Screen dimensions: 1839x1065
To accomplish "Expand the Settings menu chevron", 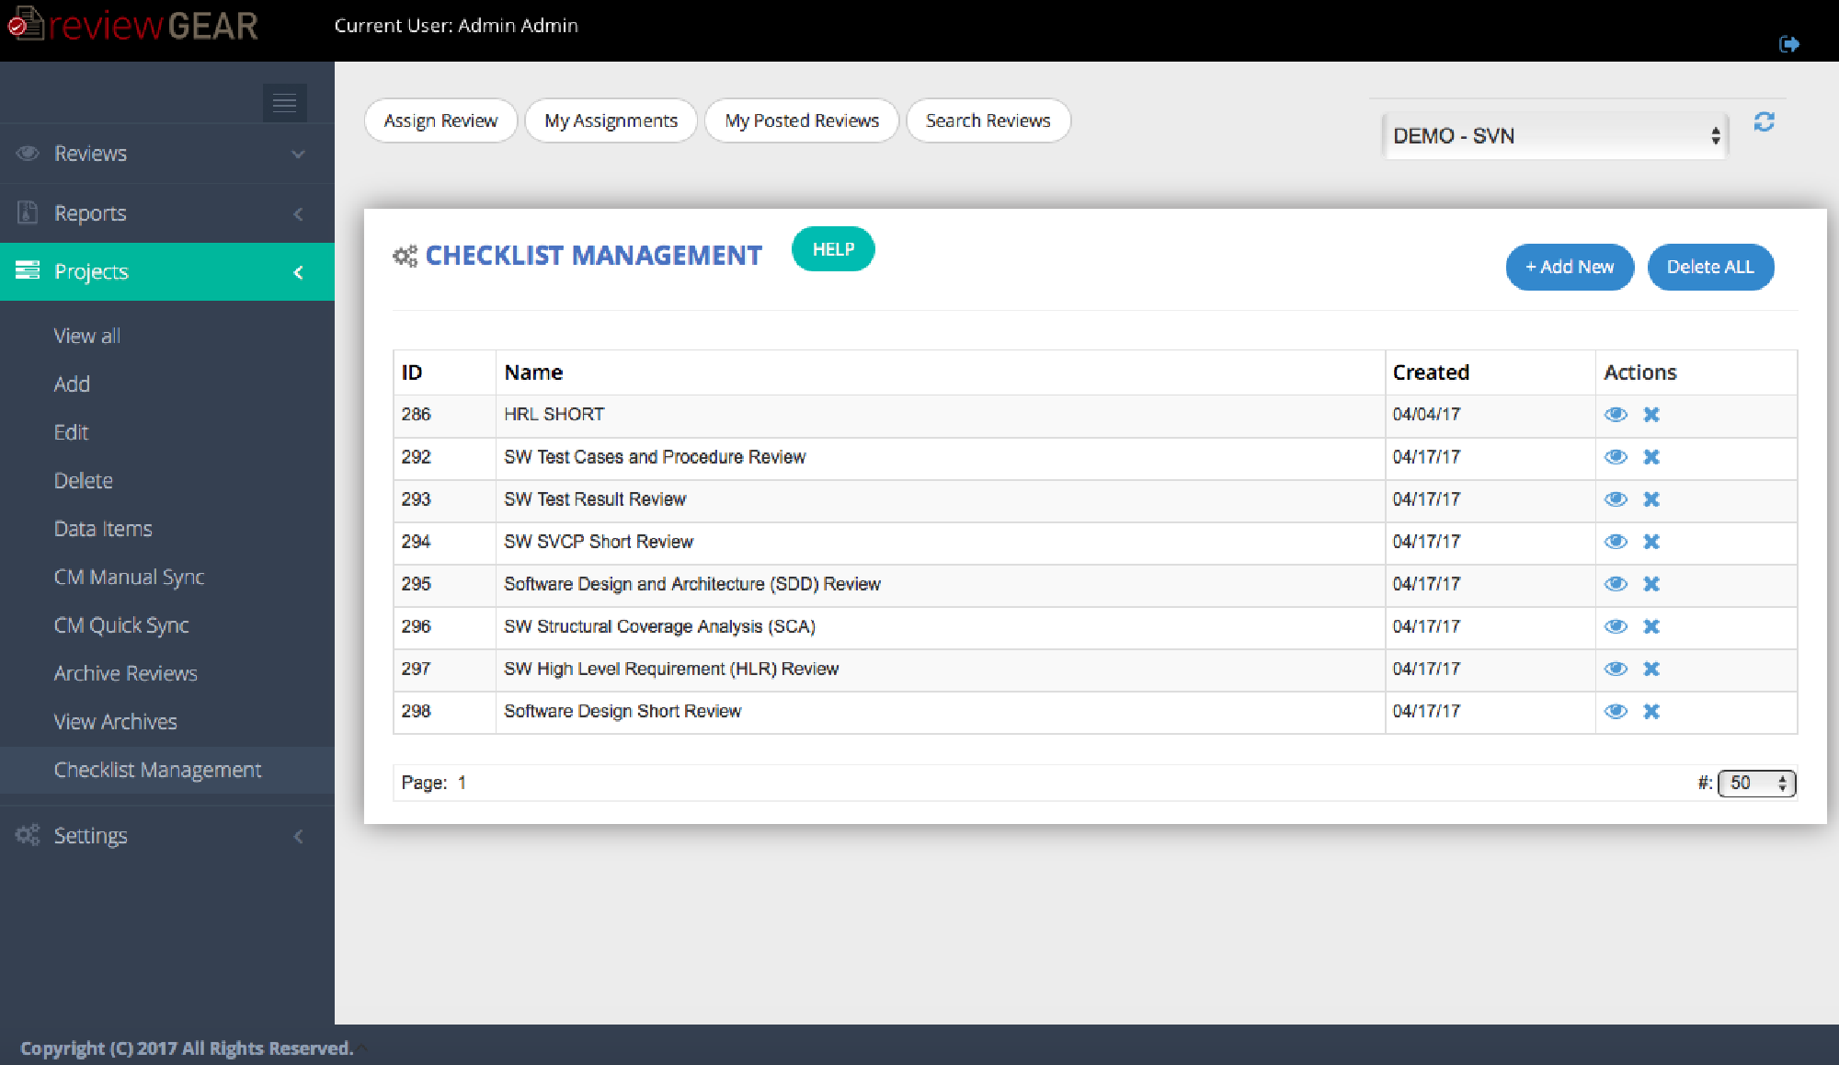I will point(298,836).
